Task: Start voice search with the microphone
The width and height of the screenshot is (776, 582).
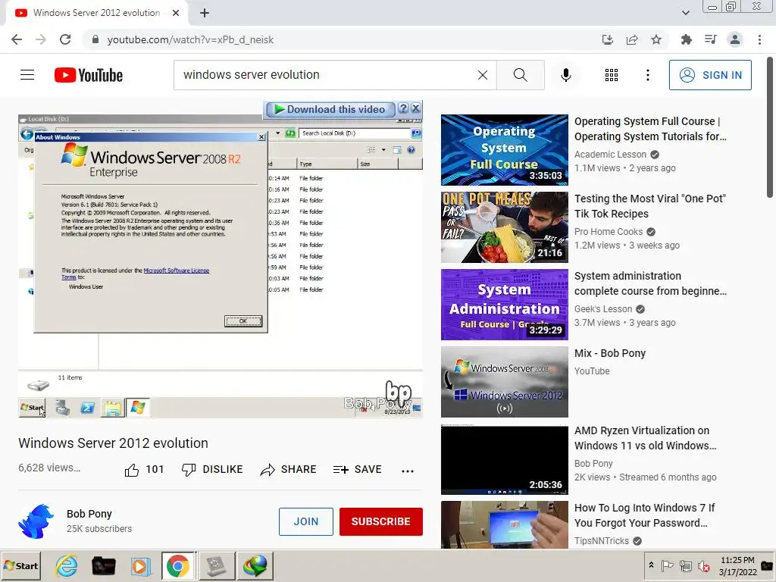Action: 565,75
